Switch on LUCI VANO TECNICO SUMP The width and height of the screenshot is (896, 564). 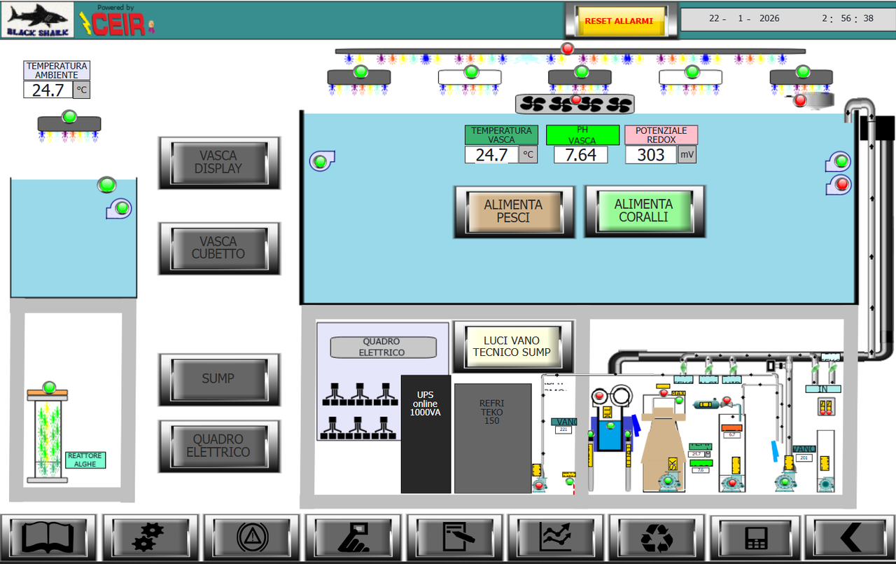tap(513, 347)
